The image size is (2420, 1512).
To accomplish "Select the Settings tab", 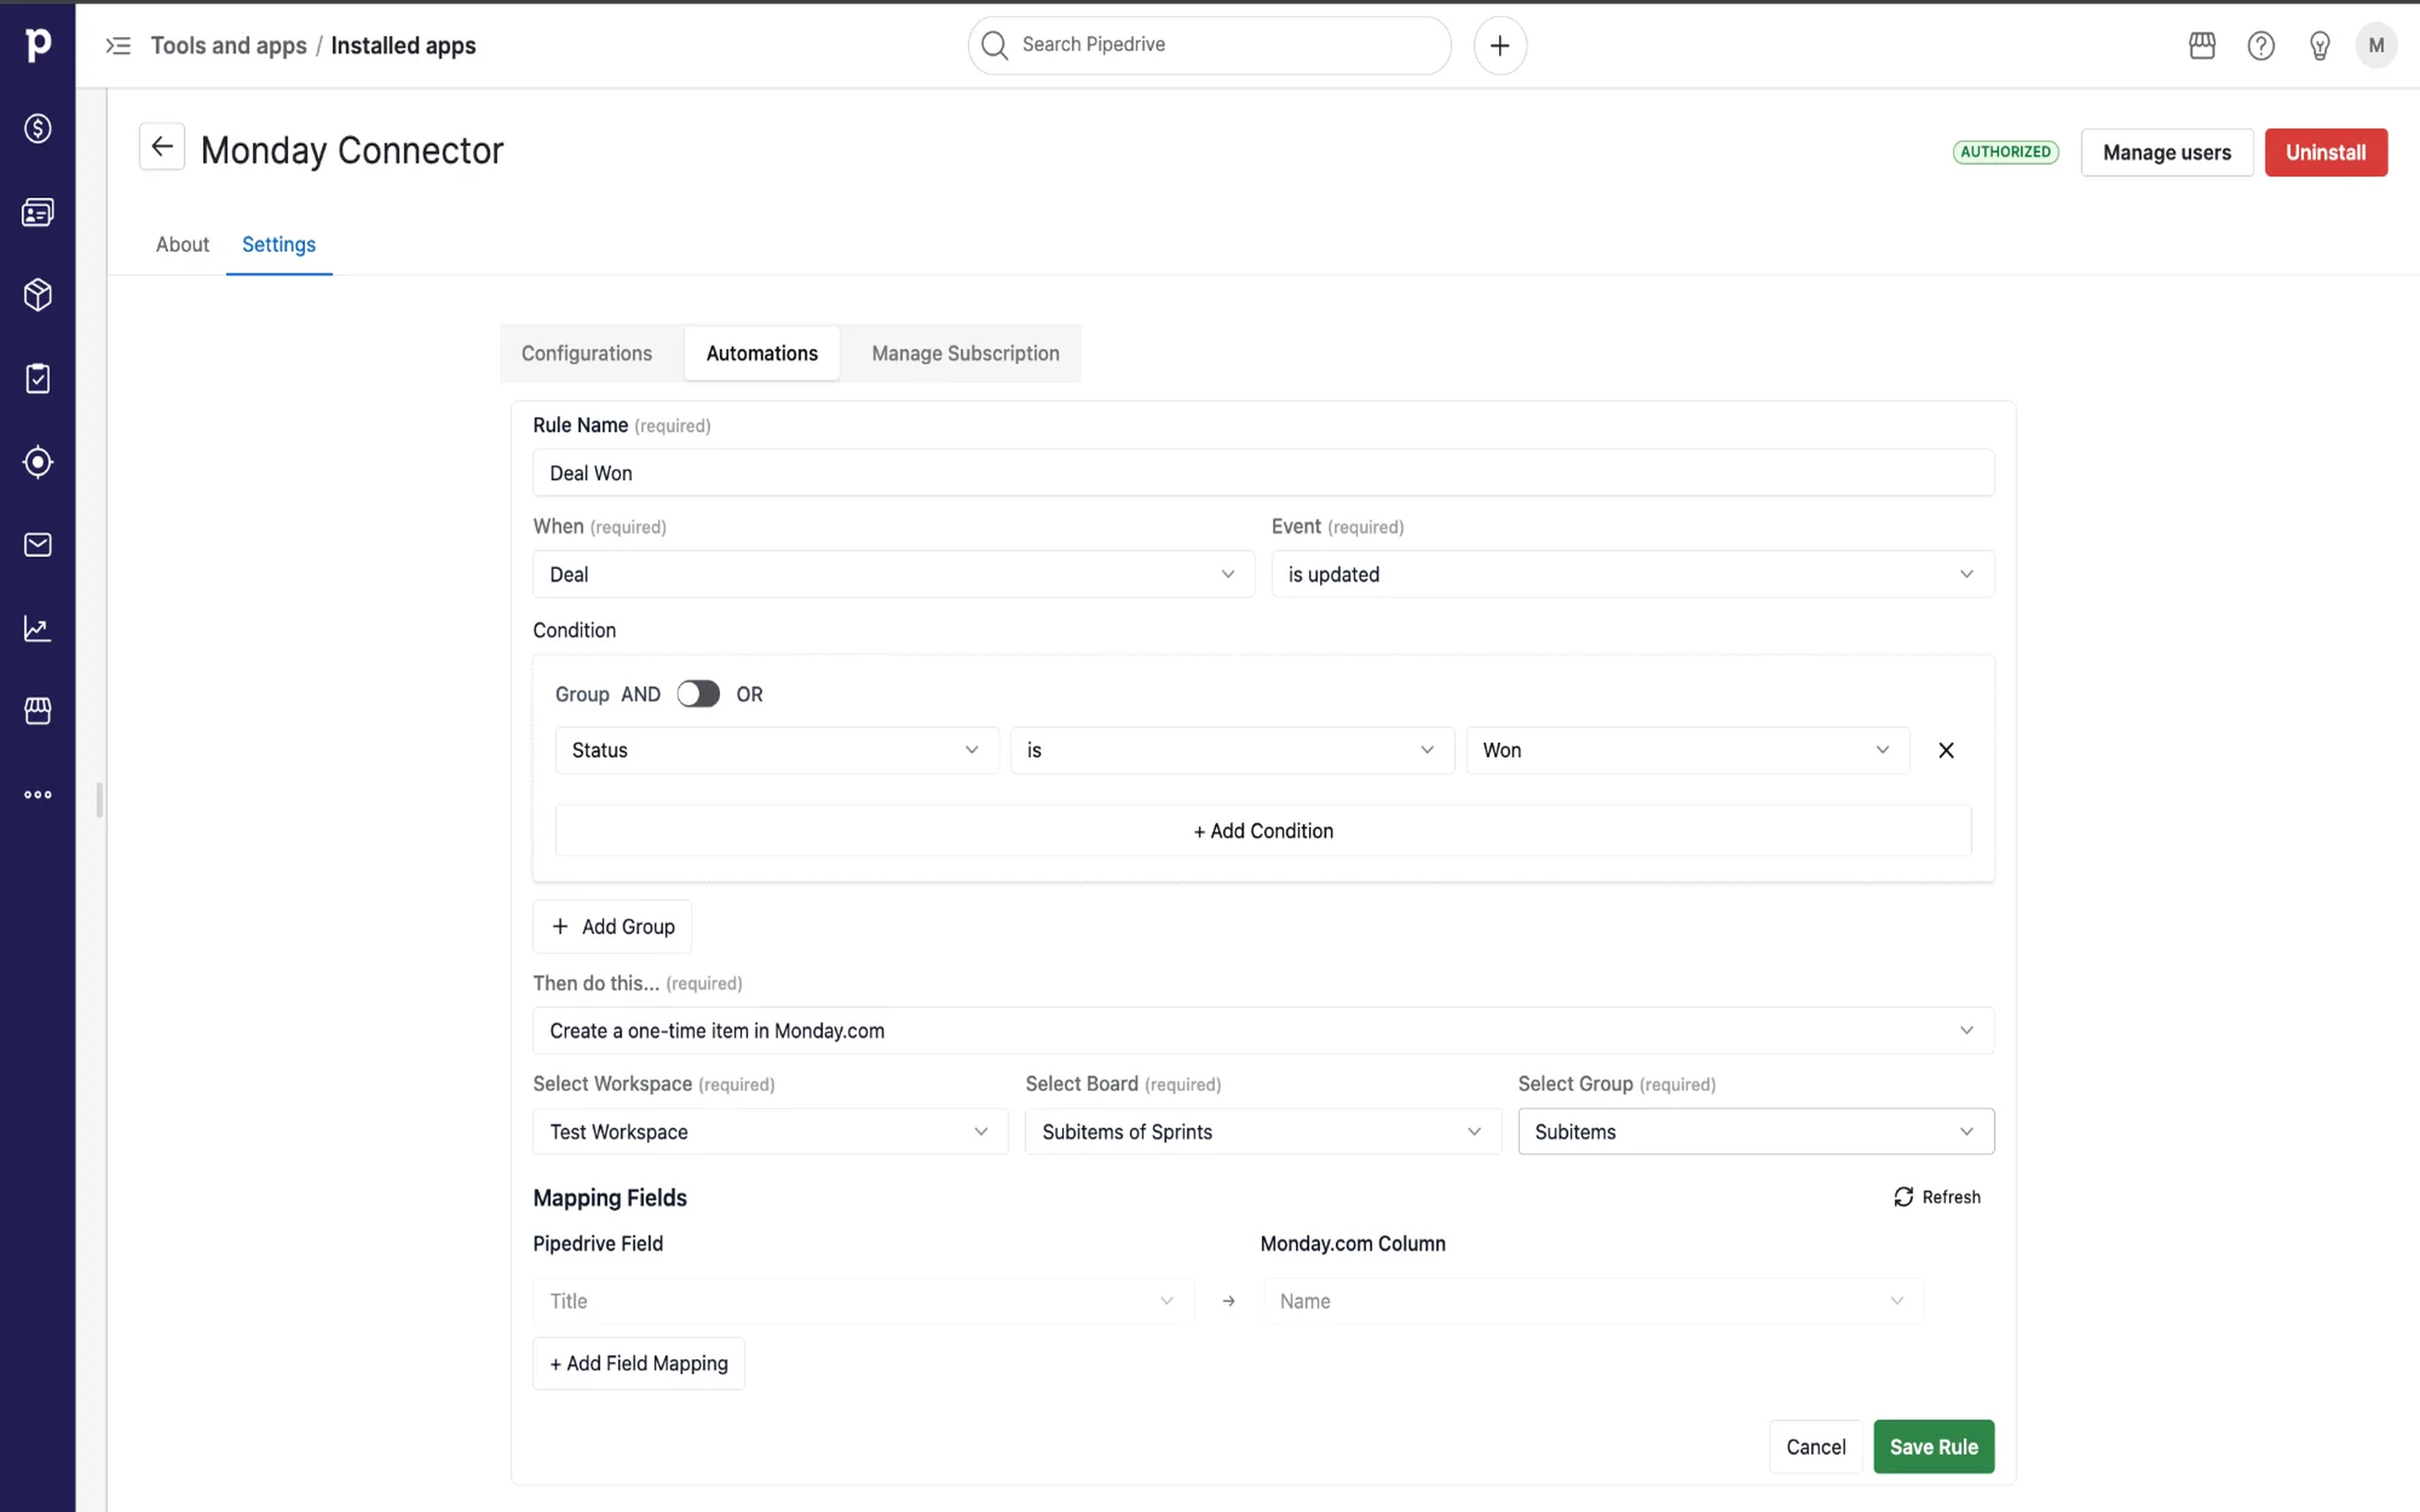I will pyautogui.click(x=279, y=244).
